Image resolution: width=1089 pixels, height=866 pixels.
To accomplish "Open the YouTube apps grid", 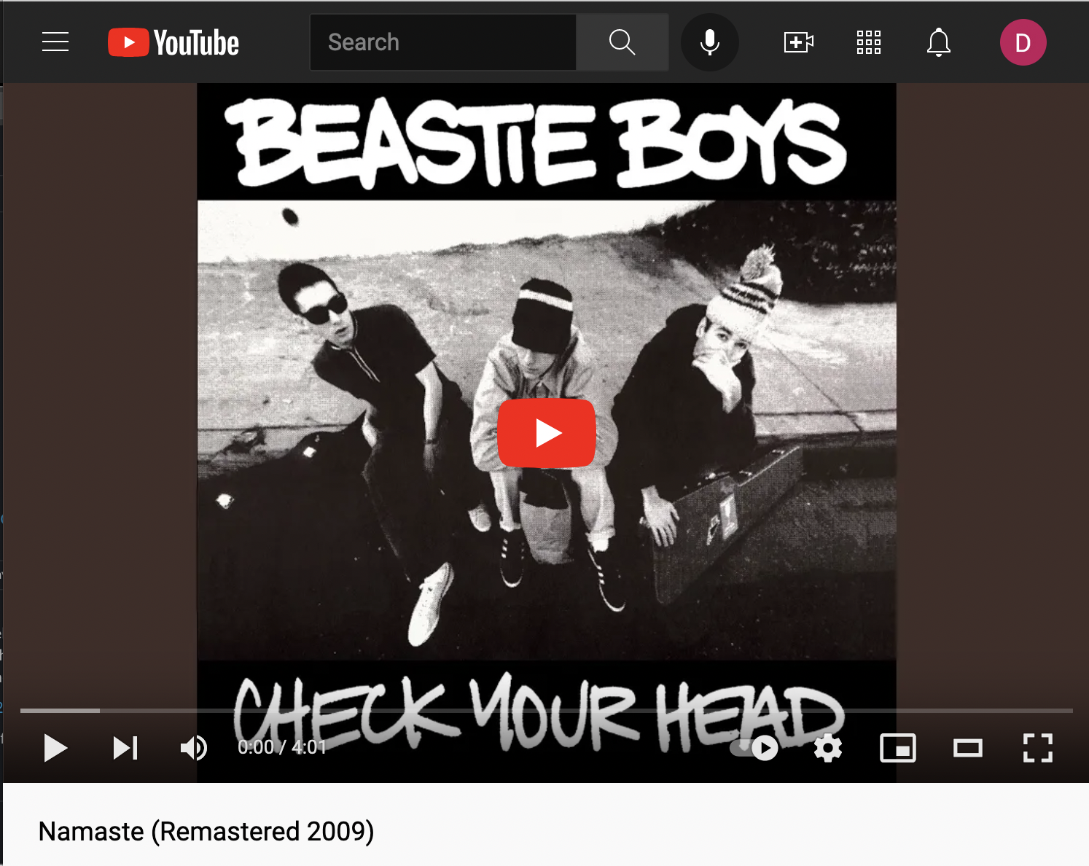I will (868, 42).
